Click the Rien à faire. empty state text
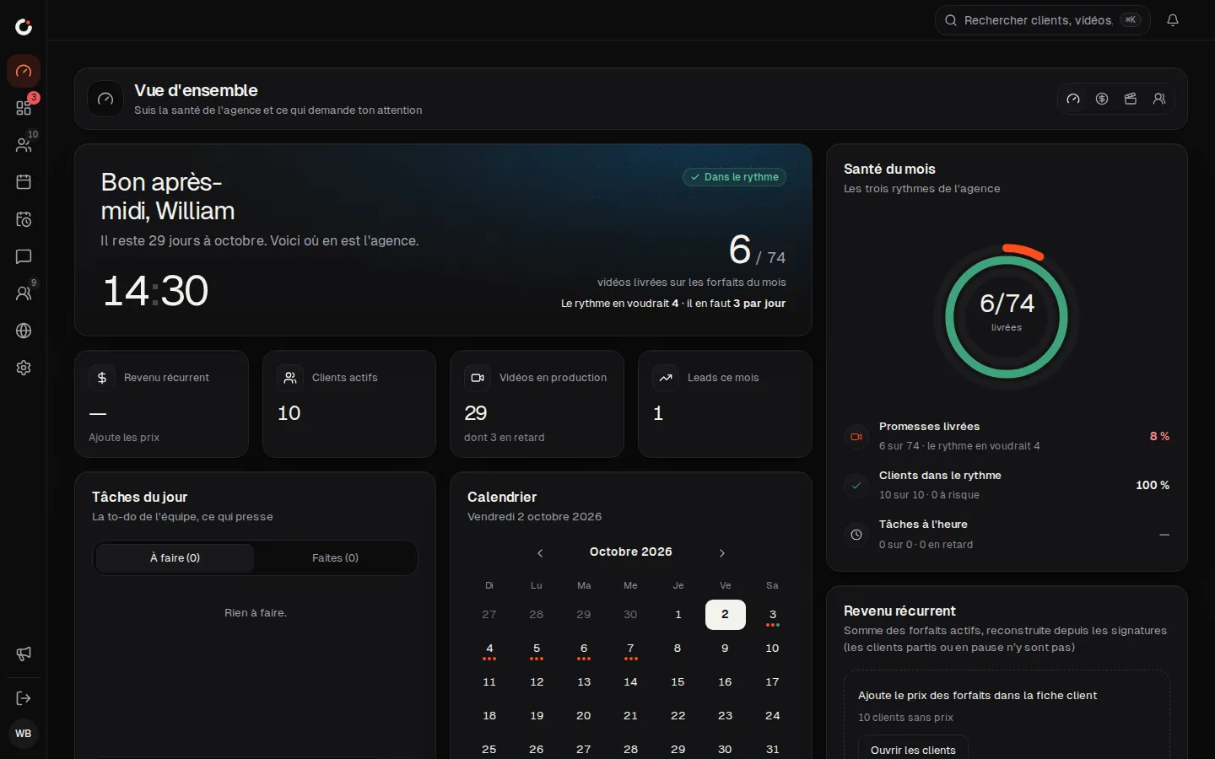This screenshot has width=1215, height=759. (x=256, y=613)
